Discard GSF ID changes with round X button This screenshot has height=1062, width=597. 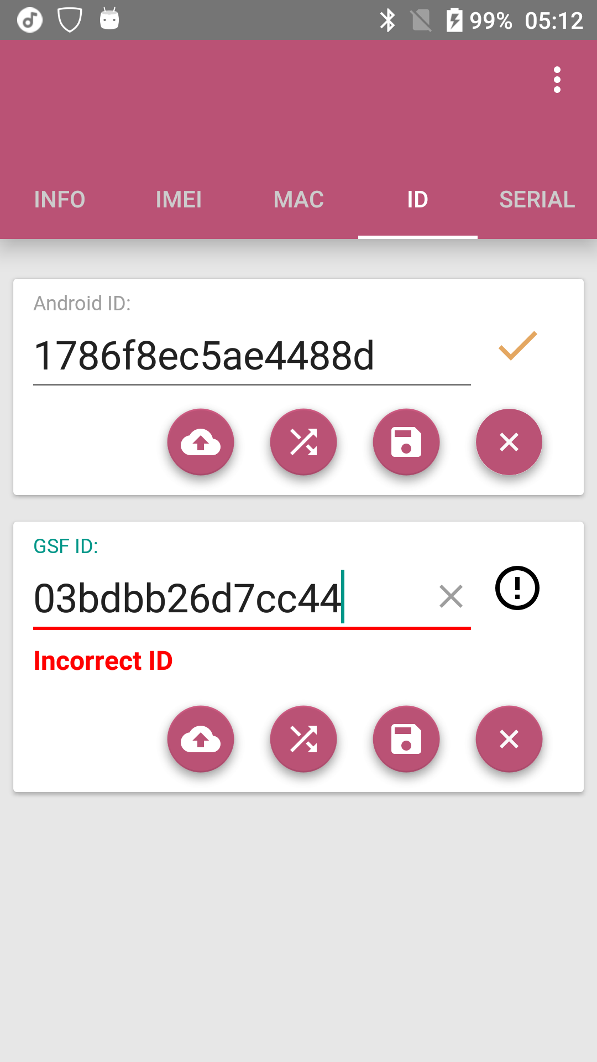pos(509,739)
